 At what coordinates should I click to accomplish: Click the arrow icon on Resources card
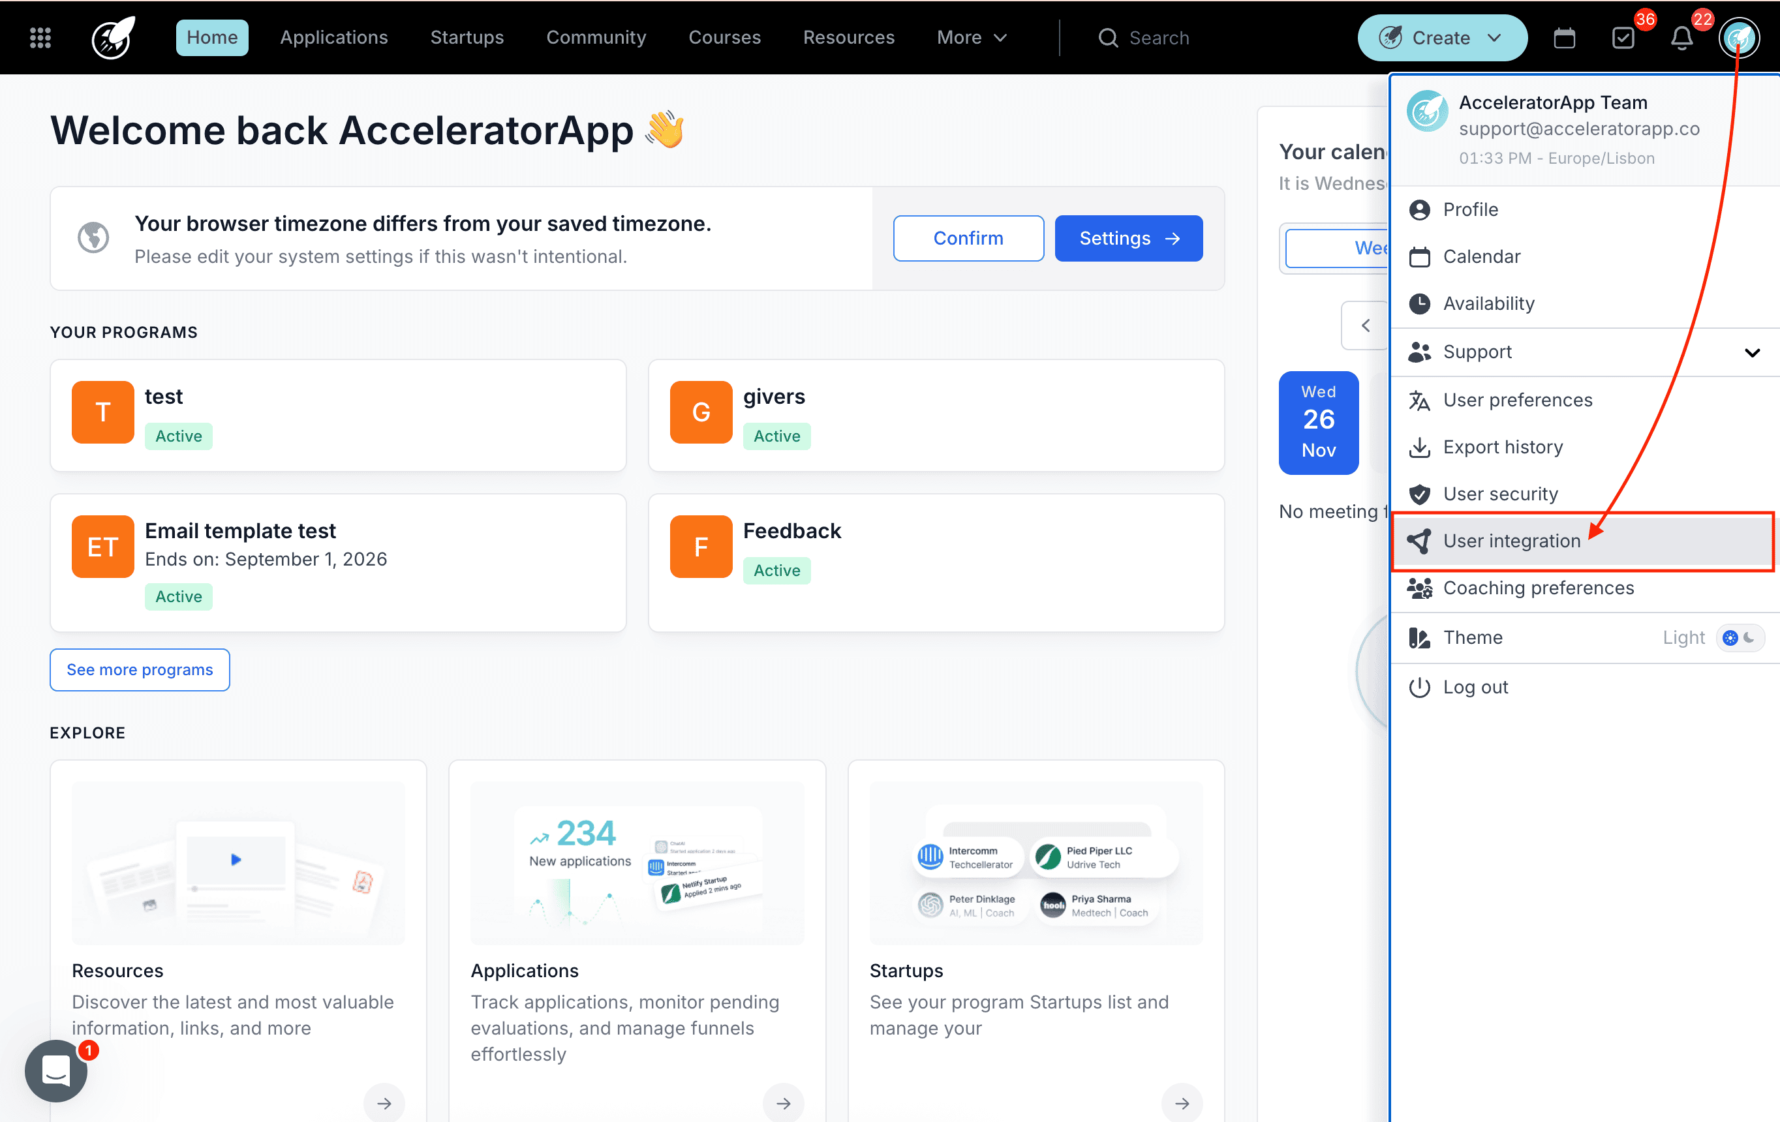pos(384,1103)
